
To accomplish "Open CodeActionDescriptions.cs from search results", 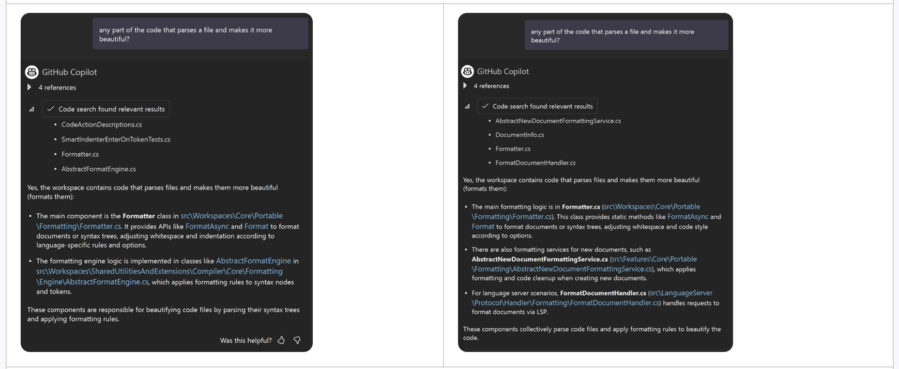I will (101, 124).
